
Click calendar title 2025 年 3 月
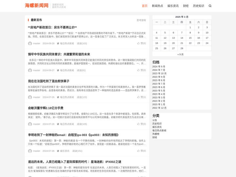point(182,17)
